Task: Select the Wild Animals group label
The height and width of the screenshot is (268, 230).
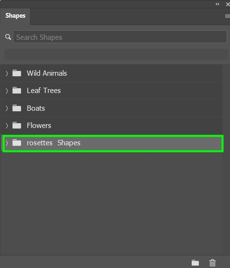Action: (x=47, y=73)
